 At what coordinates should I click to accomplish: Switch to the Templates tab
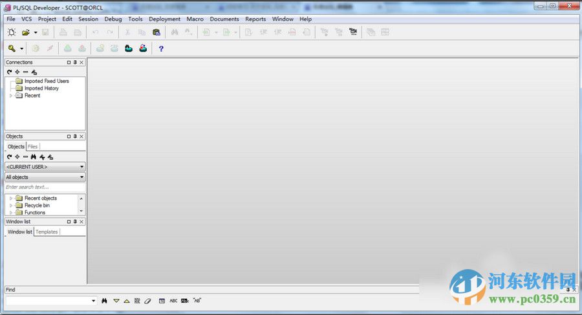(x=47, y=232)
